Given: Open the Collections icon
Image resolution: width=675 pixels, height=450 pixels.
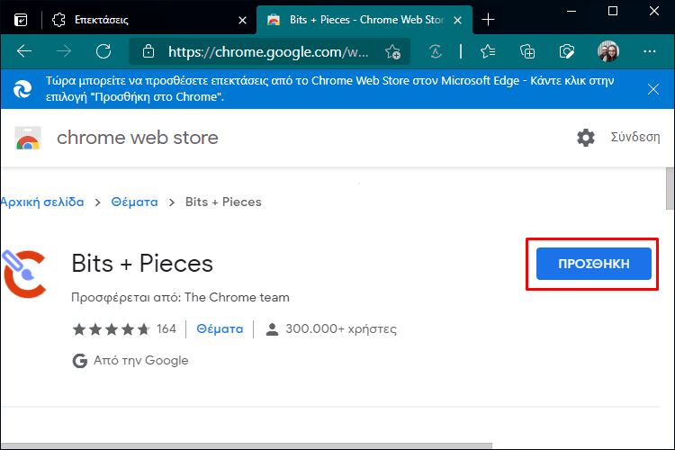Looking at the screenshot, I should (527, 51).
